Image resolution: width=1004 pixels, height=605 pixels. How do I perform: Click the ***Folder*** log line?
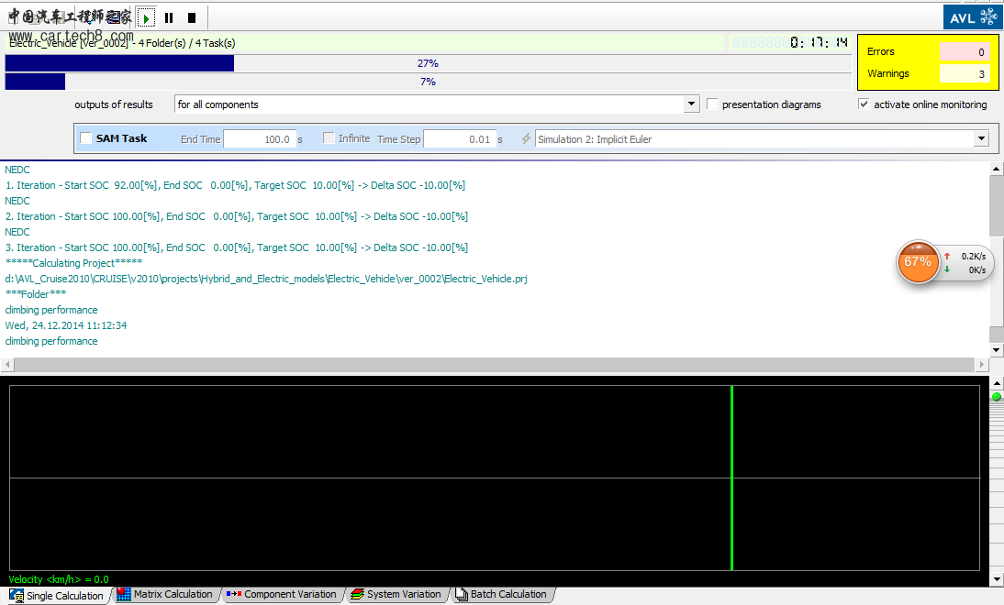pos(36,294)
